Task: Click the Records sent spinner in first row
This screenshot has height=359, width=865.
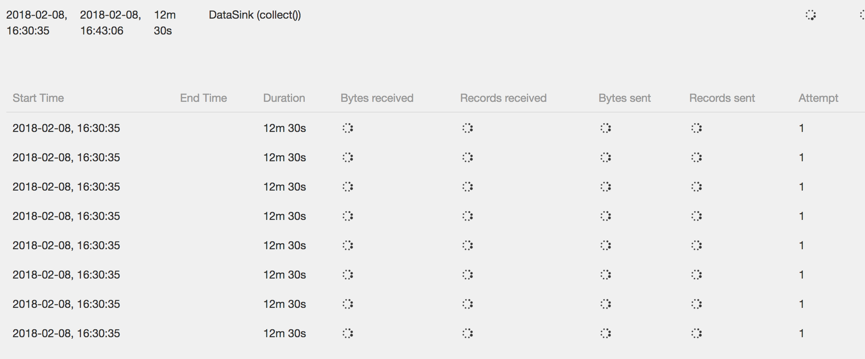Action: [x=697, y=128]
